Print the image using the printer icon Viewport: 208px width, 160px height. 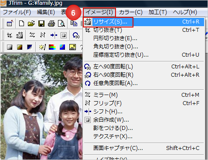pyautogui.click(x=51, y=23)
